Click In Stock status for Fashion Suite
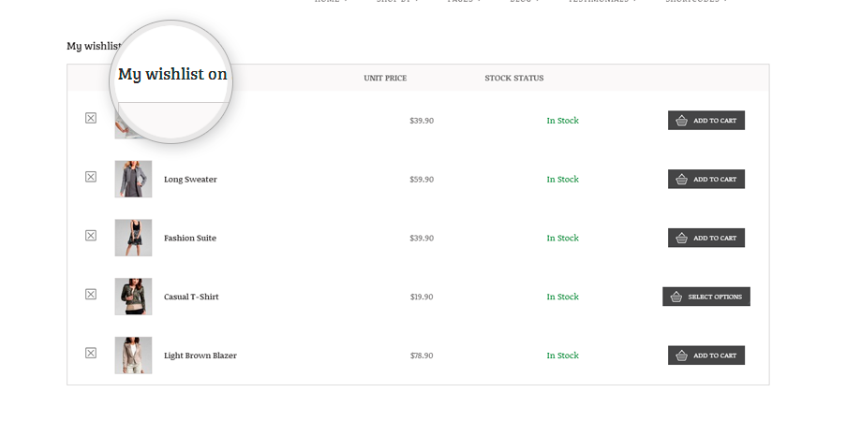846x421 pixels. coord(563,239)
